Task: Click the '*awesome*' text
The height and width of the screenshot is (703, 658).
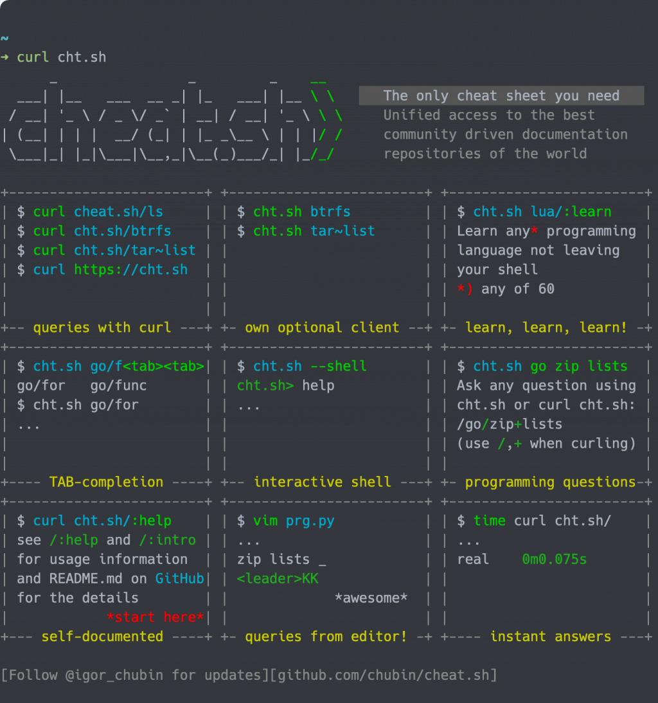Action: [x=371, y=598]
